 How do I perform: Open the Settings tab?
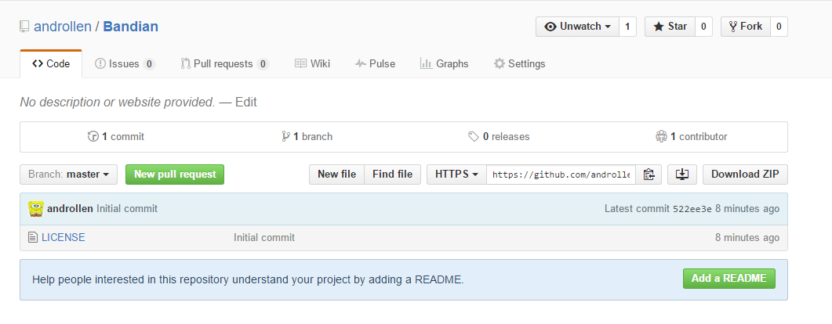click(519, 64)
